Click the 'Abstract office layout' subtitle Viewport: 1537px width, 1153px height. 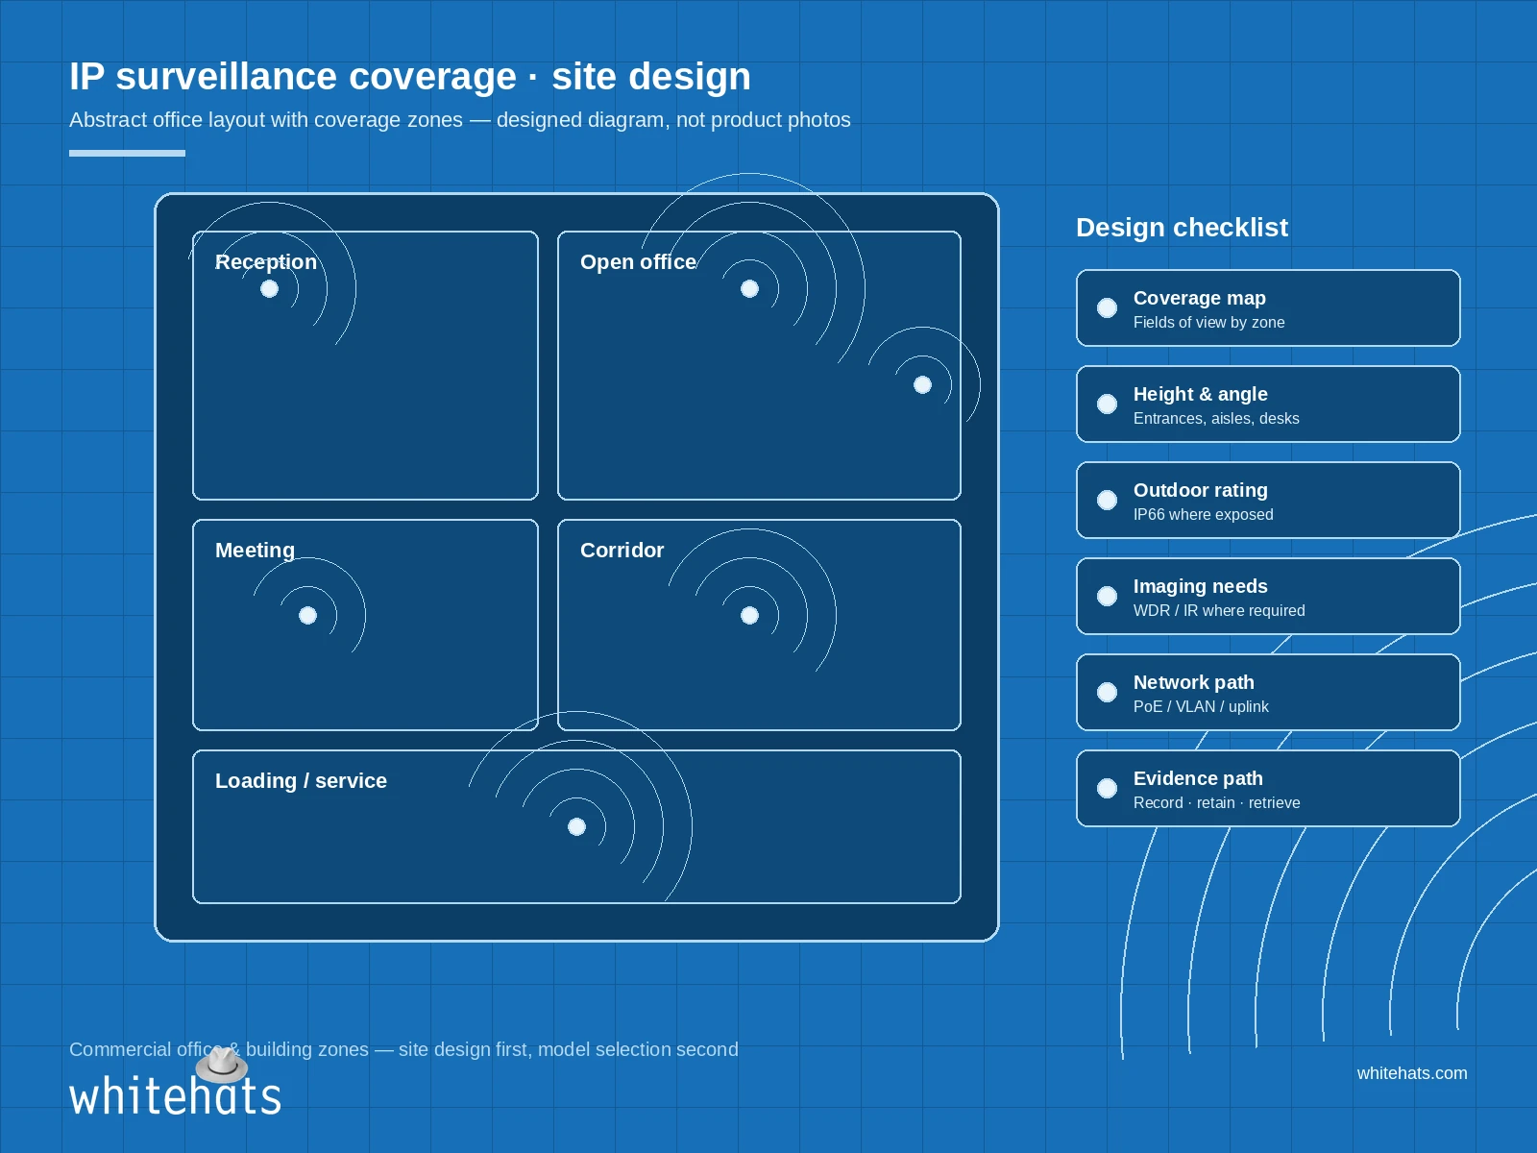pyautogui.click(x=460, y=120)
